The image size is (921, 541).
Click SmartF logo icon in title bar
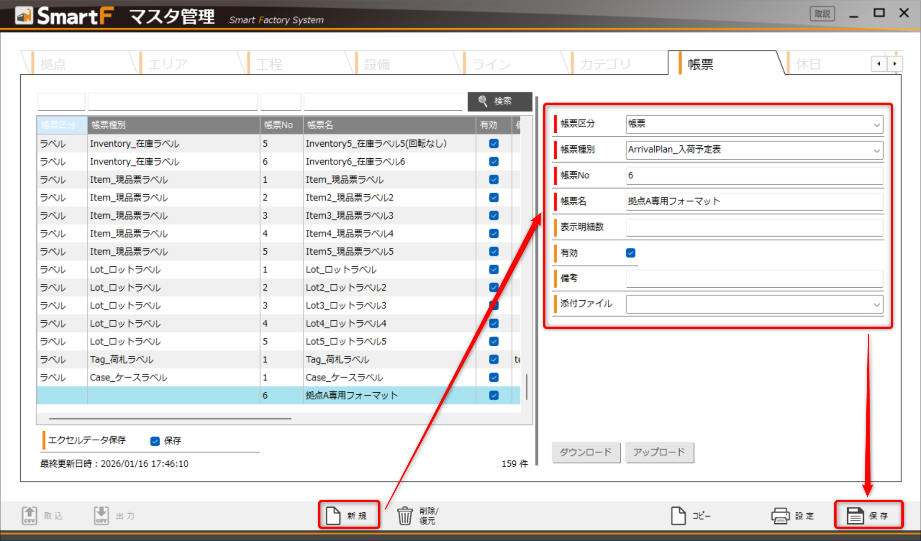click(x=24, y=15)
